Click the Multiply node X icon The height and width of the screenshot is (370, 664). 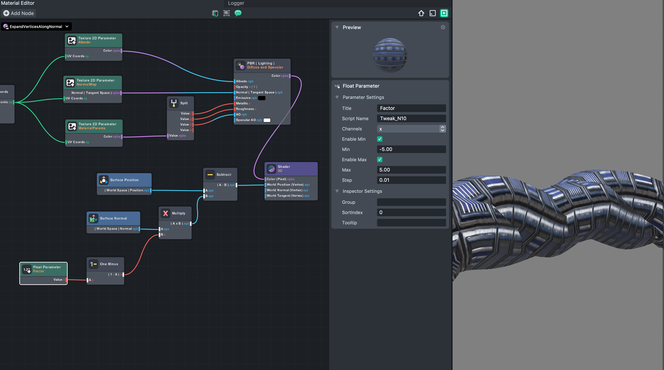[x=166, y=213]
